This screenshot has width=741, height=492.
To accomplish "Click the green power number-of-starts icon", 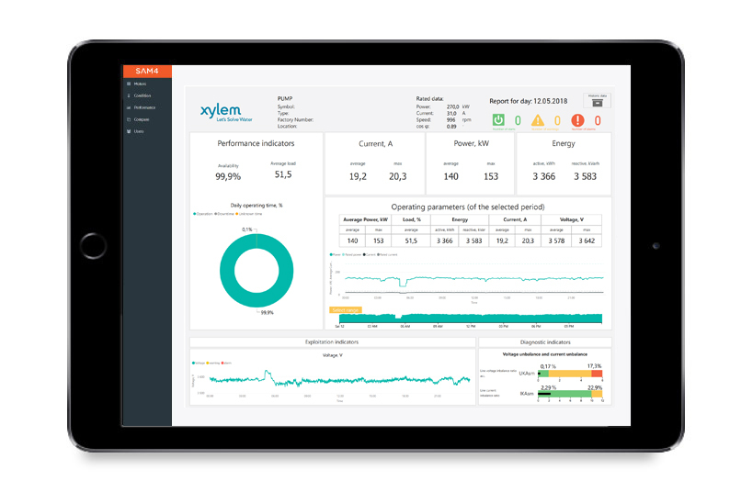I will [x=498, y=120].
